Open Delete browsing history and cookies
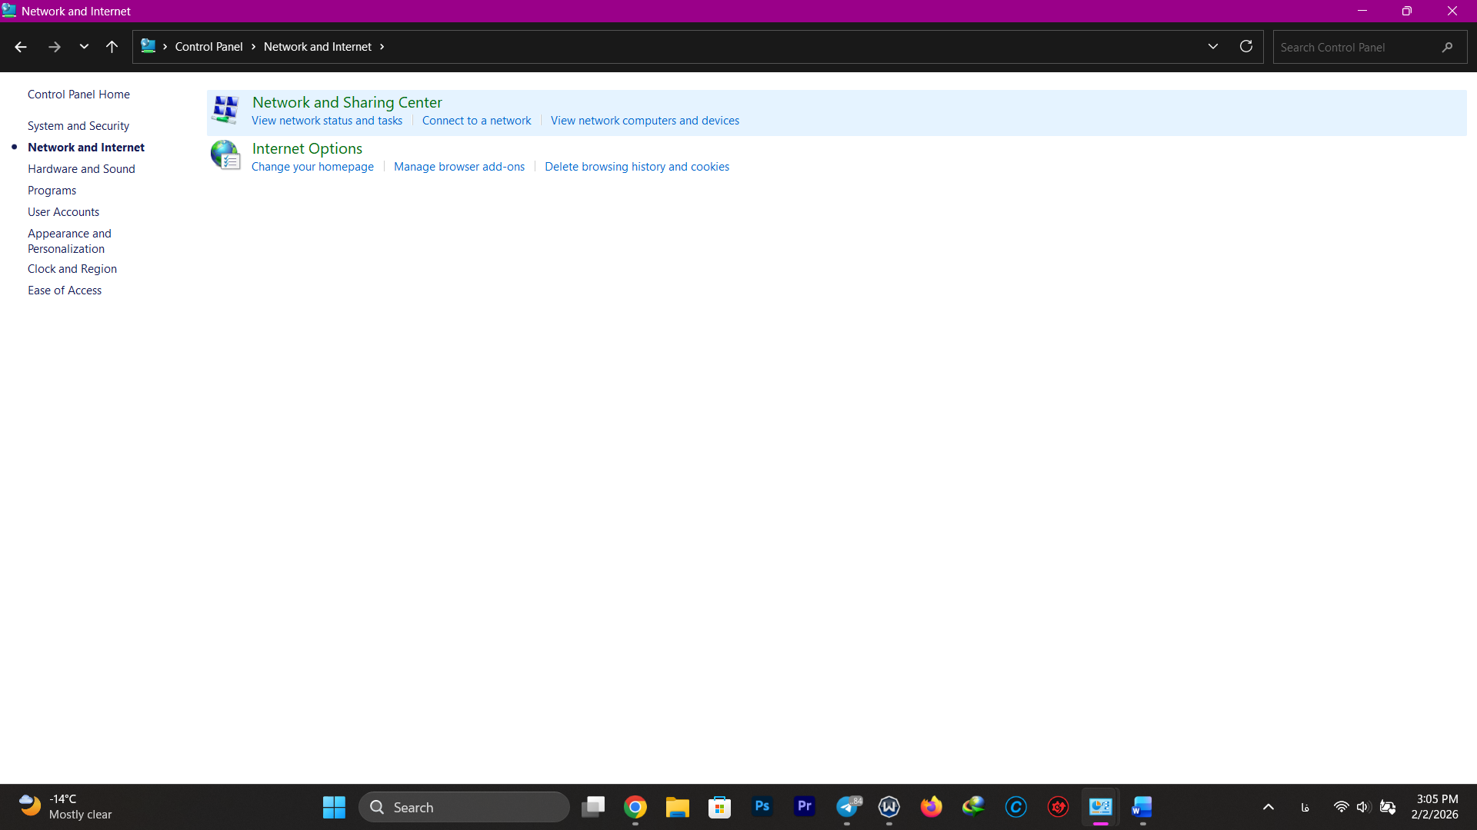The image size is (1477, 830). (636, 167)
